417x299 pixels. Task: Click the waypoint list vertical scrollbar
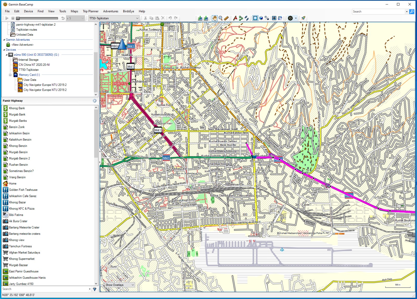coord(96,196)
